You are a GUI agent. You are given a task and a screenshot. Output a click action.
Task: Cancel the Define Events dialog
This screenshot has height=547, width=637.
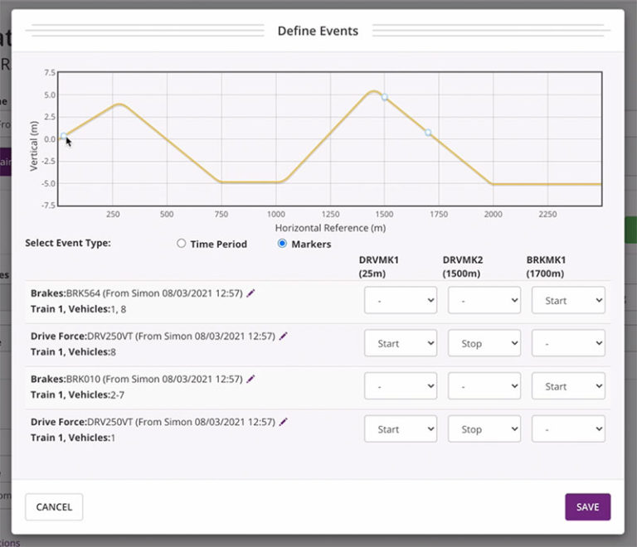click(x=54, y=506)
